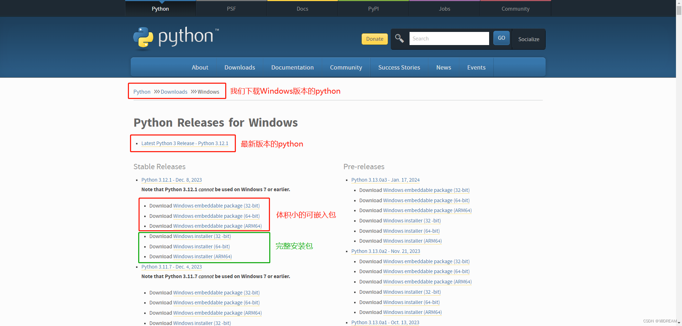Viewport: 682px width, 326px height.
Task: Download 3.13.0a3 embeddable package 32-bit
Action: [426, 190]
